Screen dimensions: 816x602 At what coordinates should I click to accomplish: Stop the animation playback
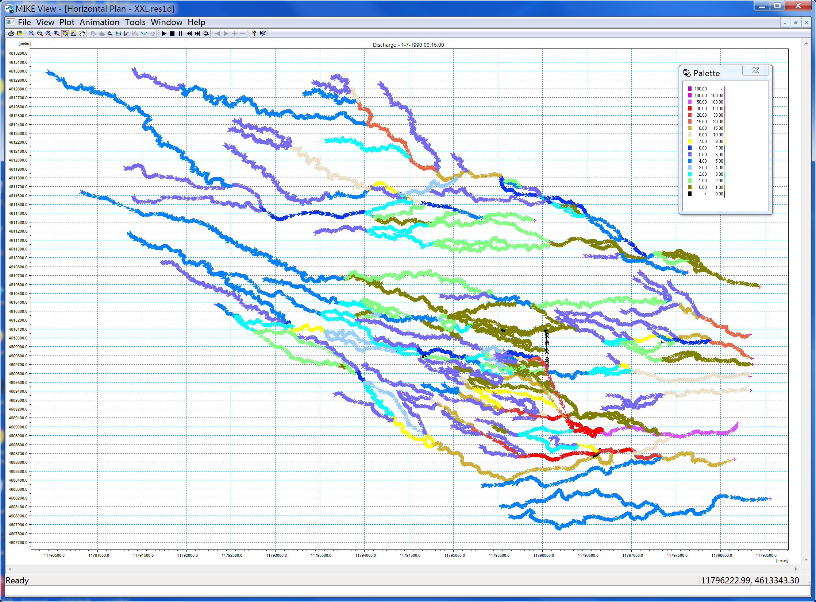pyautogui.click(x=172, y=34)
